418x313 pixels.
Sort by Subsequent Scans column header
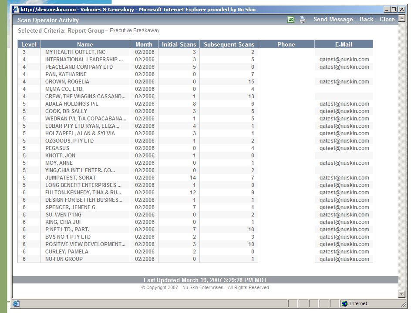pyautogui.click(x=229, y=44)
